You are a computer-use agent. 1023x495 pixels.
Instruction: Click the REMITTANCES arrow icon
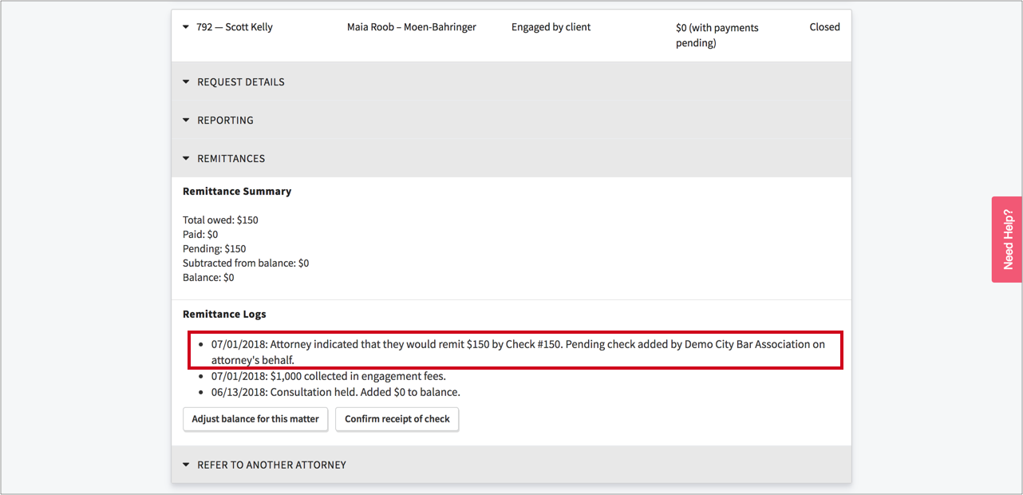tap(186, 158)
